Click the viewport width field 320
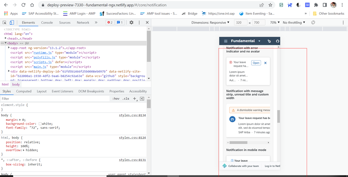 (x=241, y=22)
